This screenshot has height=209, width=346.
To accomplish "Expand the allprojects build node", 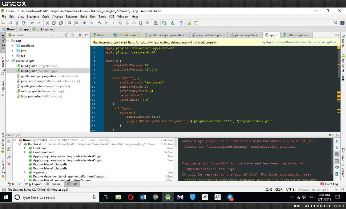I will click(24, 172).
